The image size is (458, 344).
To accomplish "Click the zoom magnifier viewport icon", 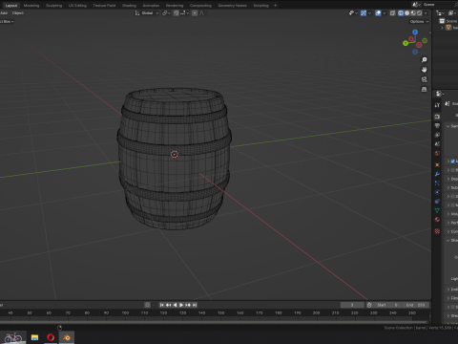I will (x=424, y=60).
